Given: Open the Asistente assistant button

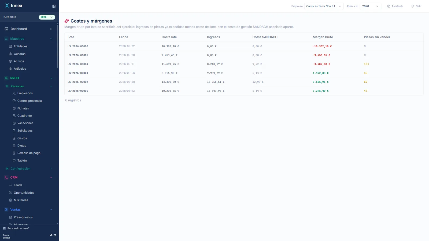Looking at the screenshot, I should pyautogui.click(x=395, y=6).
